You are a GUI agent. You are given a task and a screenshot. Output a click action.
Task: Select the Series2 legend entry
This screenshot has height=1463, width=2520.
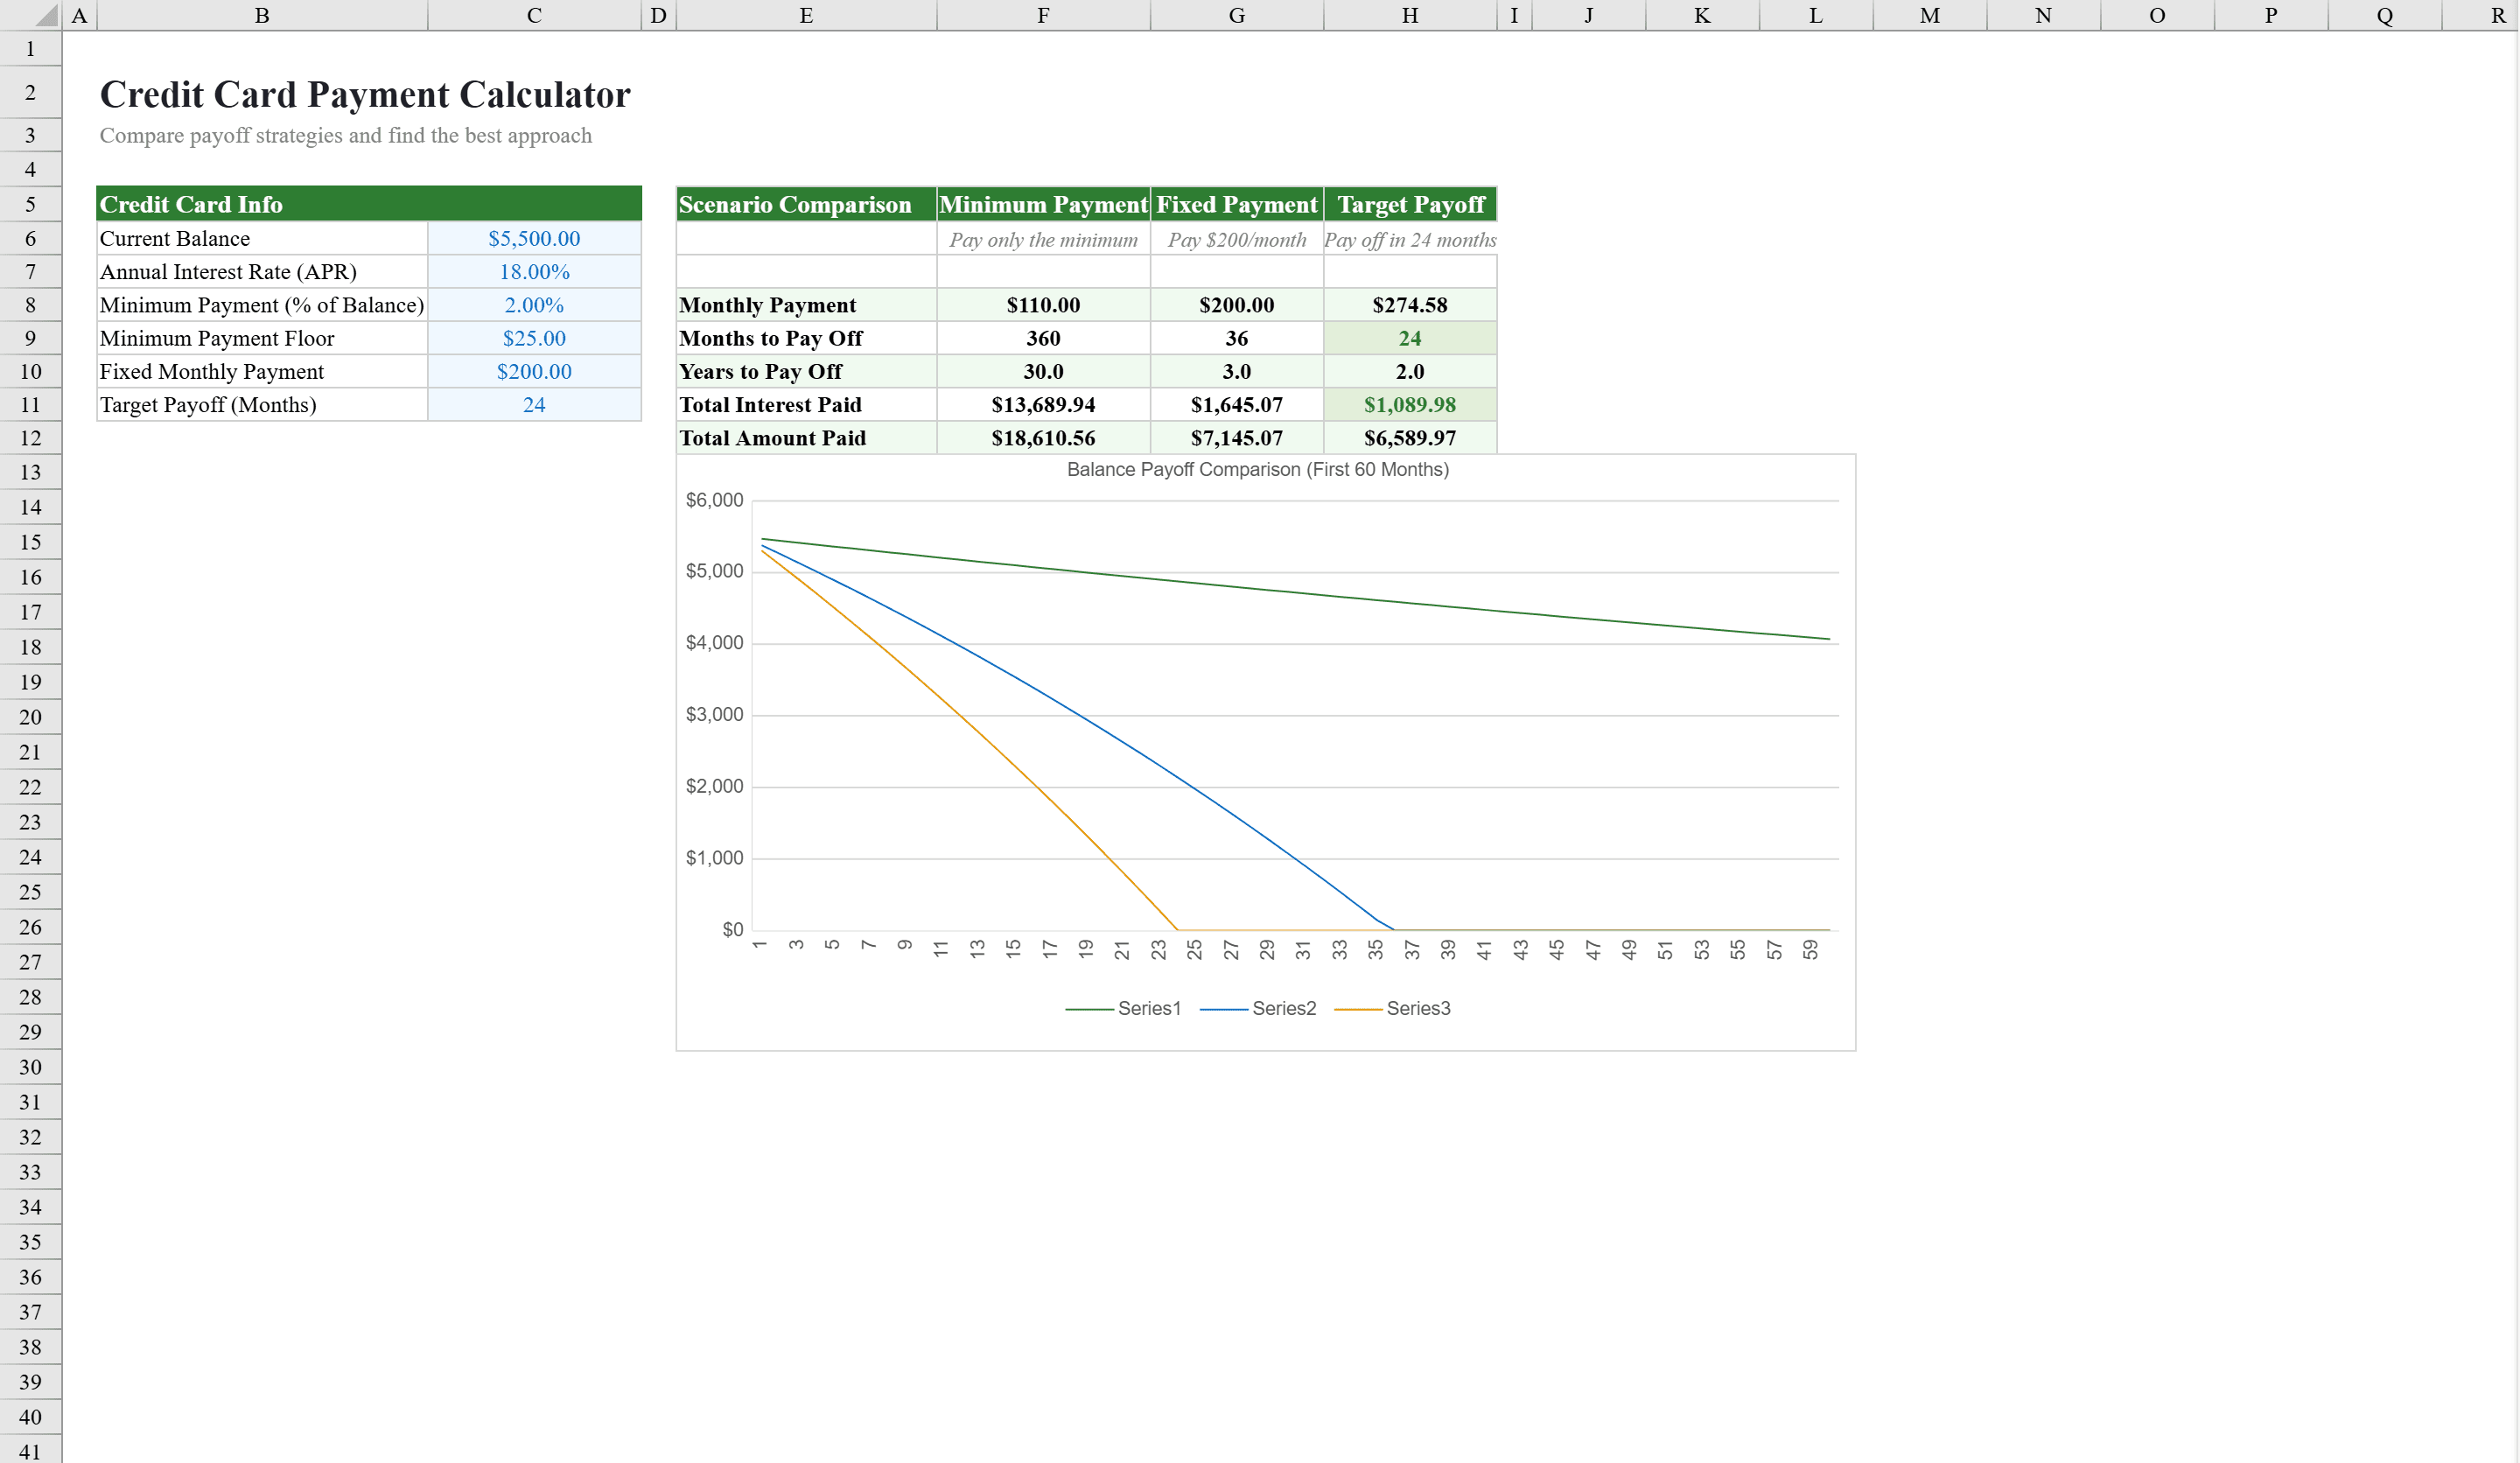1285,1008
